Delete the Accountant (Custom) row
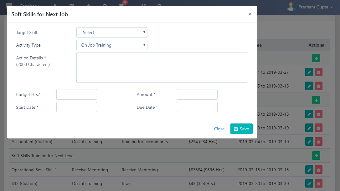 click(318, 142)
